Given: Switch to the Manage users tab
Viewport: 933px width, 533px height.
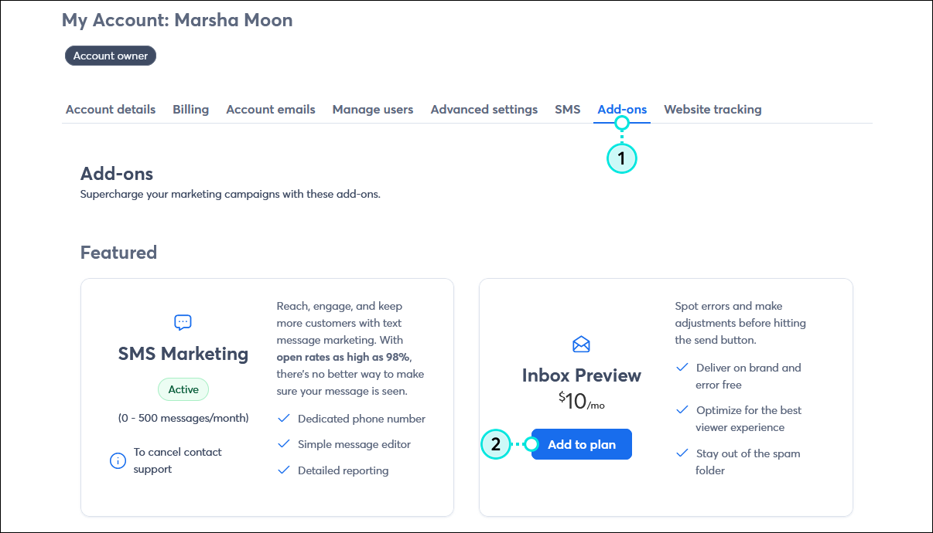Looking at the screenshot, I should pyautogui.click(x=372, y=109).
